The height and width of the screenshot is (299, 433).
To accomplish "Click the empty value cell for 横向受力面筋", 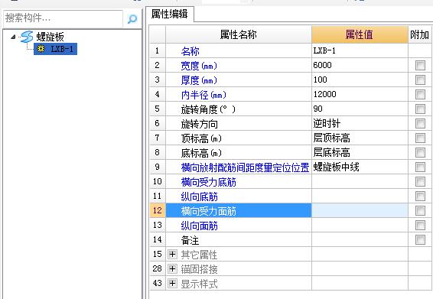I will (x=360, y=210).
